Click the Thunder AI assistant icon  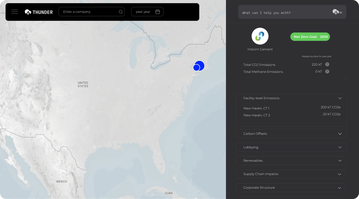coord(337,12)
